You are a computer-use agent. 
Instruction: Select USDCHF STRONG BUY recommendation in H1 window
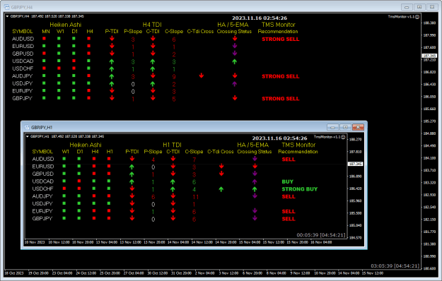[299, 189]
